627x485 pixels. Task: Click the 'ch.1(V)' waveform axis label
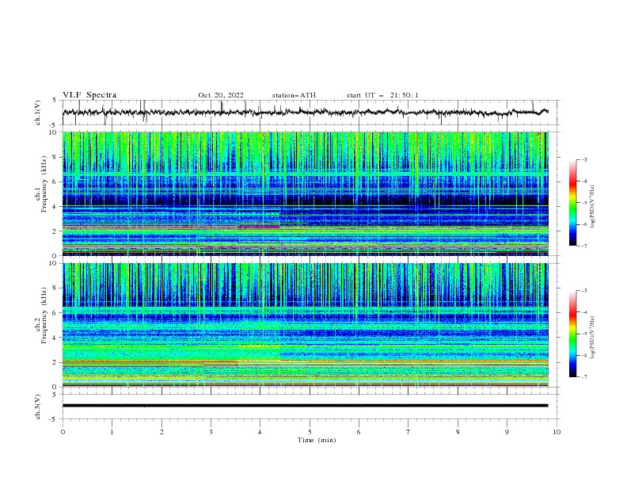[x=38, y=113]
